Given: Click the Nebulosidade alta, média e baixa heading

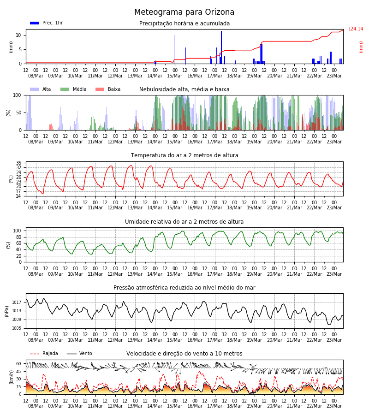Looking at the screenshot, I should (184, 89).
